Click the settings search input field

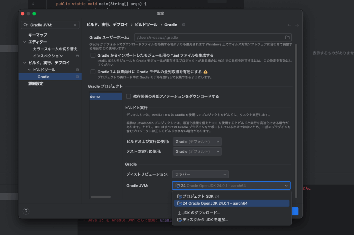coord(50,25)
